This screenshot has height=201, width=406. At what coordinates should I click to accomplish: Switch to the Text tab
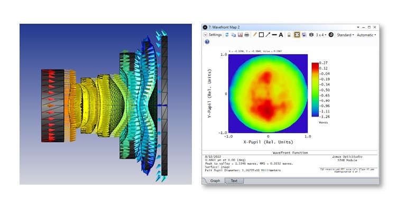[x=234, y=180]
